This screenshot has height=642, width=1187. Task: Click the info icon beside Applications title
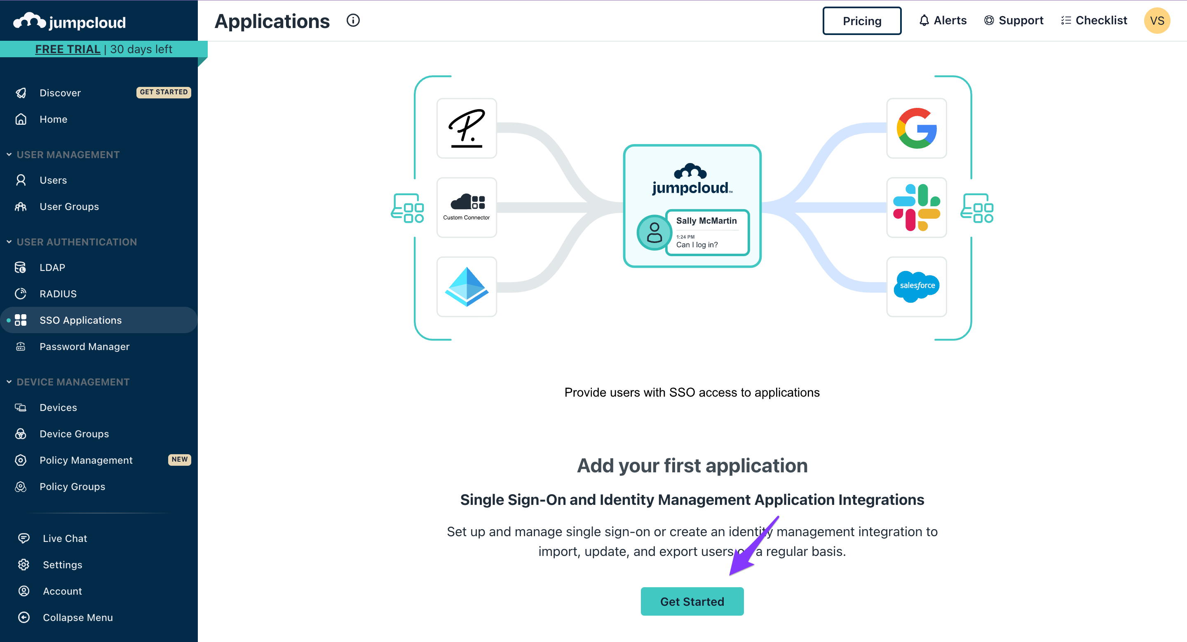click(x=353, y=20)
